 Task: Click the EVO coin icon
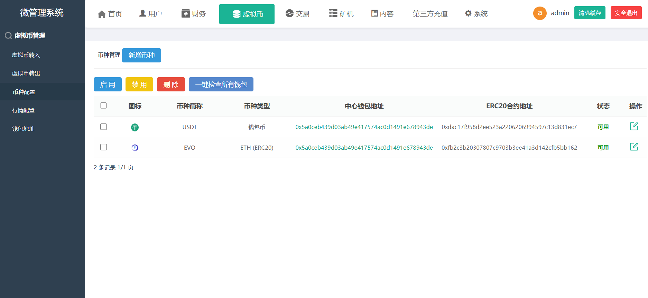pyautogui.click(x=135, y=148)
